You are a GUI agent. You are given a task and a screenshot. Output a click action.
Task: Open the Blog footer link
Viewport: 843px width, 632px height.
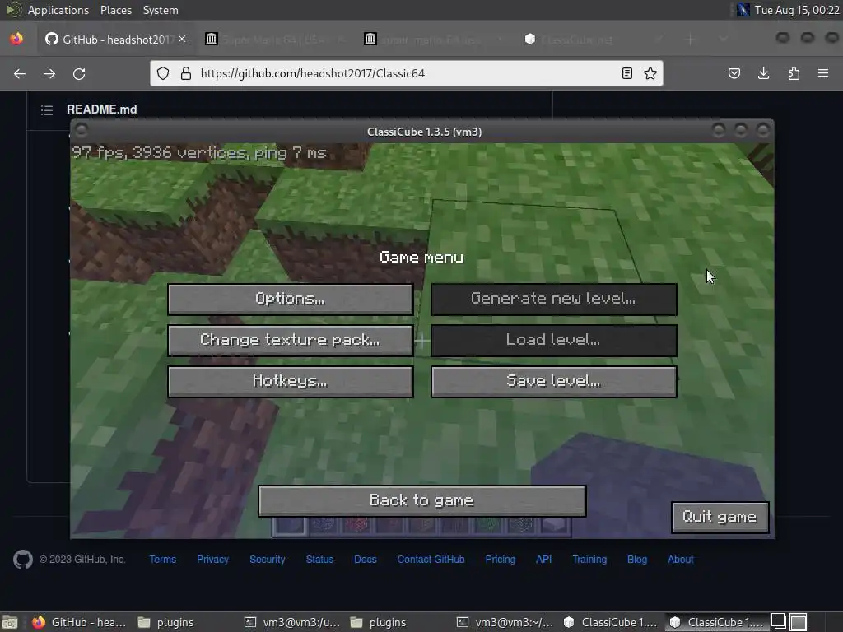coord(637,560)
